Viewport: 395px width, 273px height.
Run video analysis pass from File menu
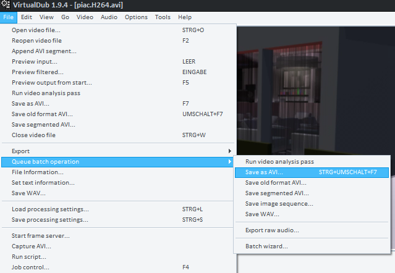coord(118,93)
